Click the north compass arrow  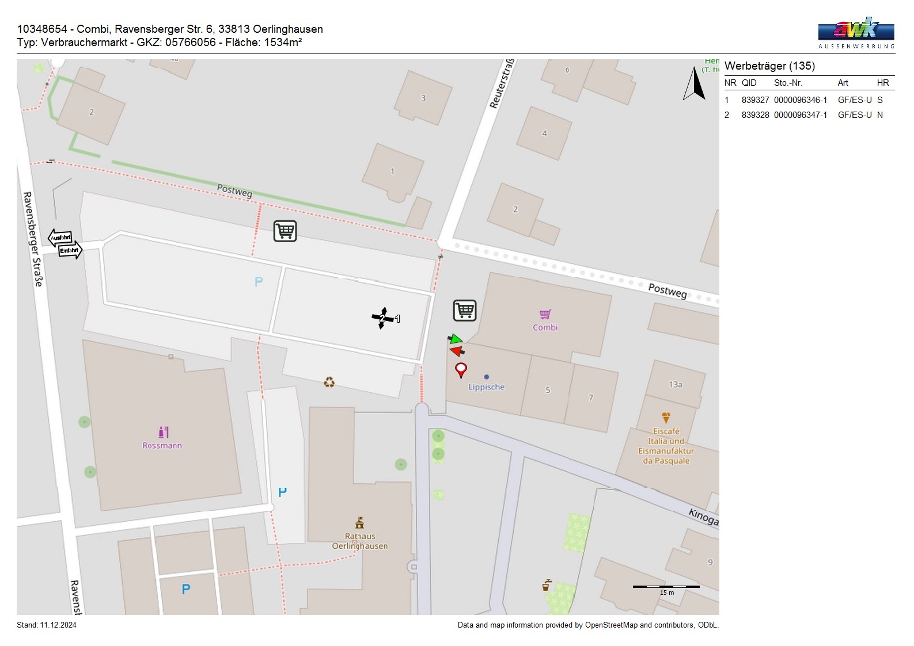(694, 83)
